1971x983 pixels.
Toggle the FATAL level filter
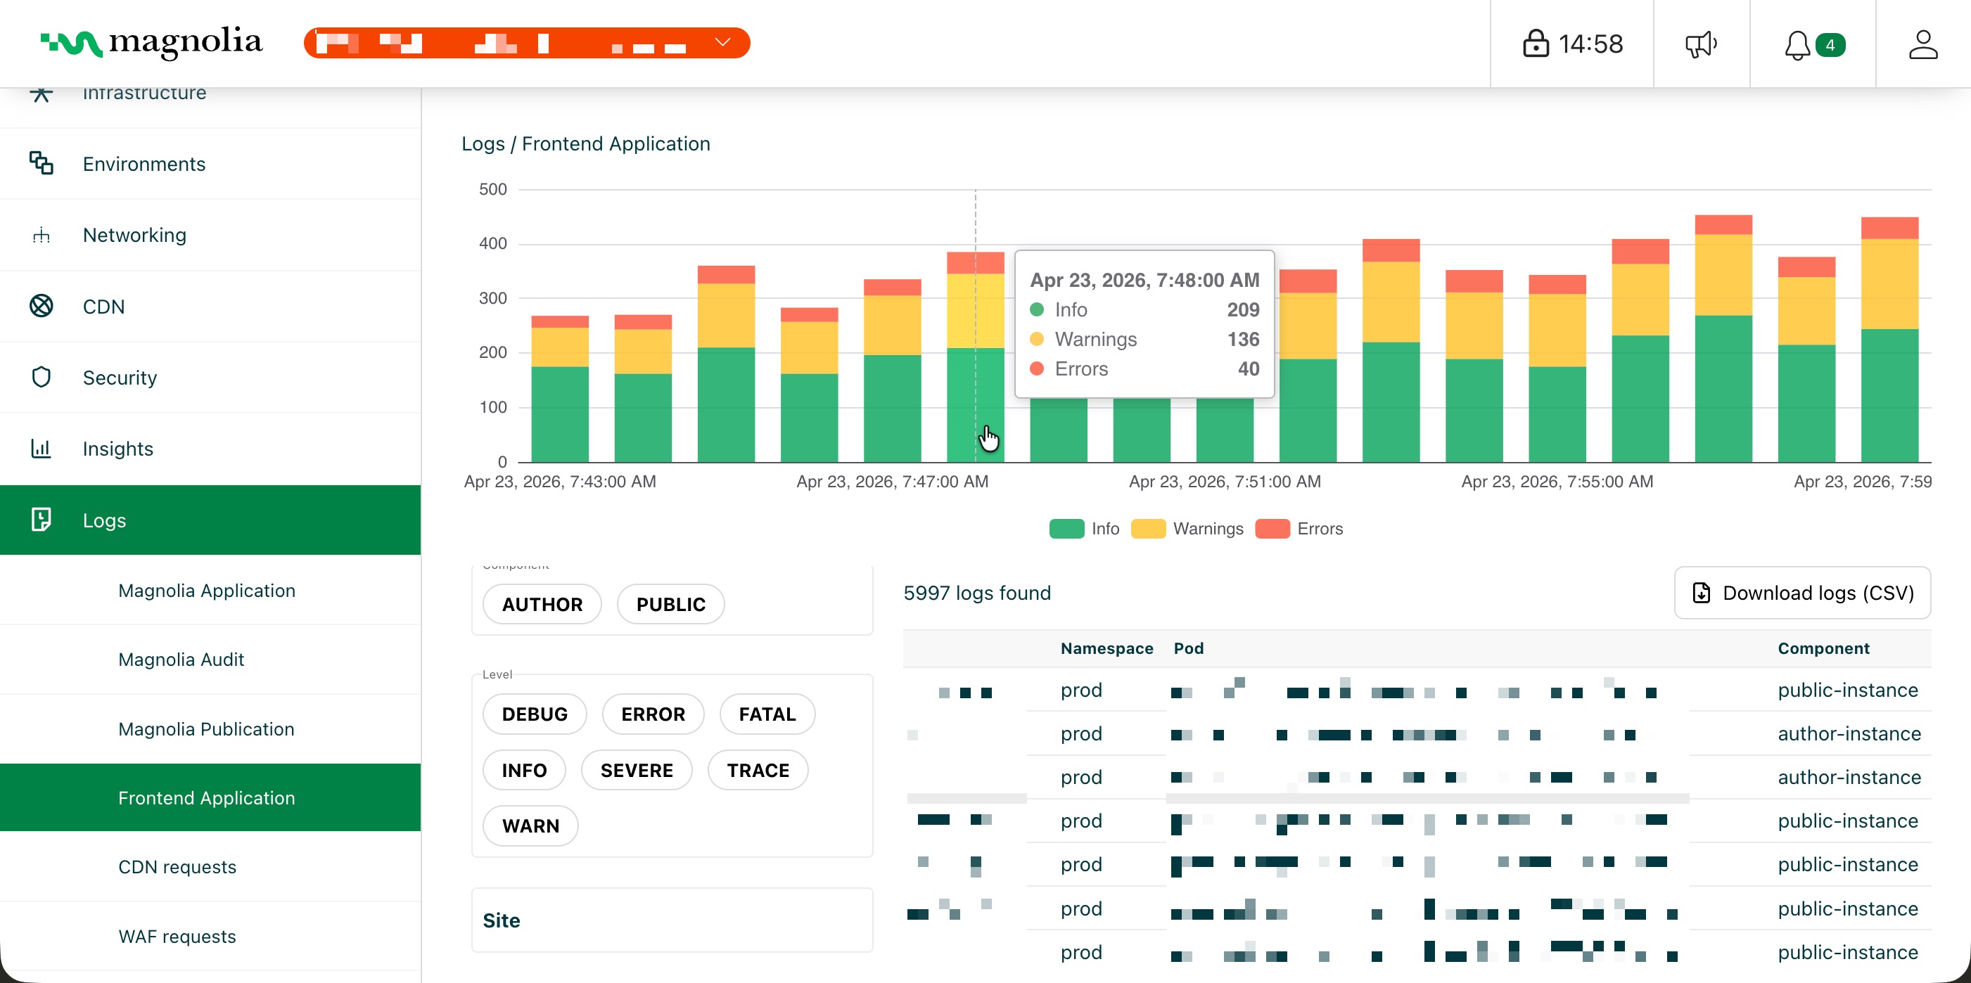[x=767, y=714]
